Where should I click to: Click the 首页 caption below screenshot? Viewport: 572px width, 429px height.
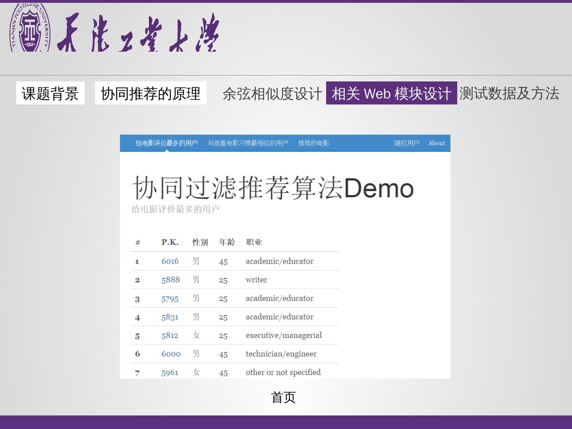tap(283, 397)
